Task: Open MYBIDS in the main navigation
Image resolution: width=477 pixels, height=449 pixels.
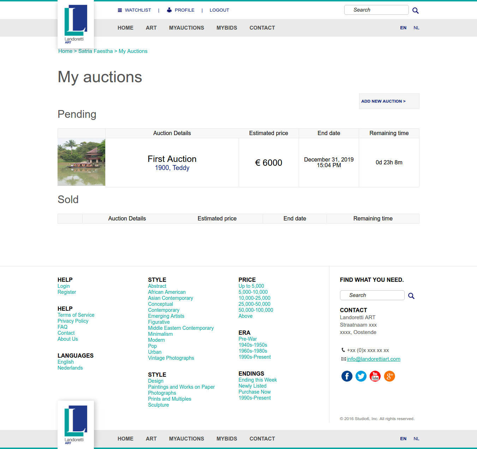Action: [x=227, y=28]
